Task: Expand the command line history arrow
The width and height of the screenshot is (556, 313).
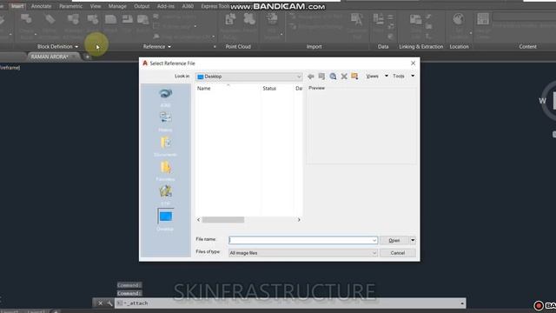Action: click(462, 303)
